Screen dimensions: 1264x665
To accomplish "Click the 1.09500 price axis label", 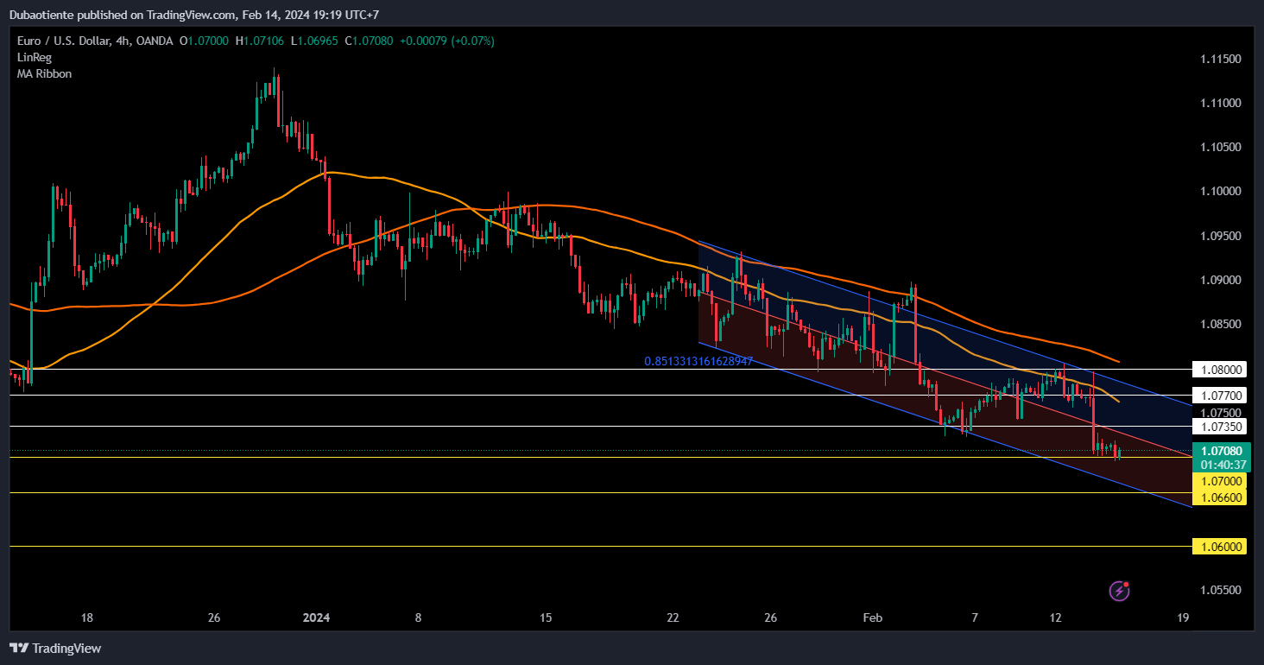I will tap(1221, 236).
